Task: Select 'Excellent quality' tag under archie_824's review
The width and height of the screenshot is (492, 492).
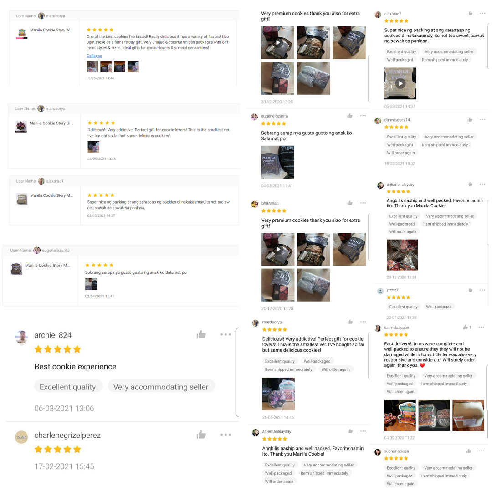Action: pyautogui.click(x=68, y=387)
